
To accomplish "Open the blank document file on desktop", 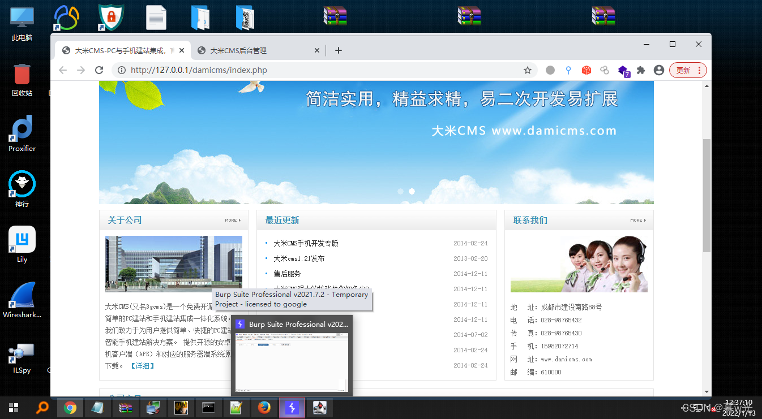I will click(x=156, y=18).
